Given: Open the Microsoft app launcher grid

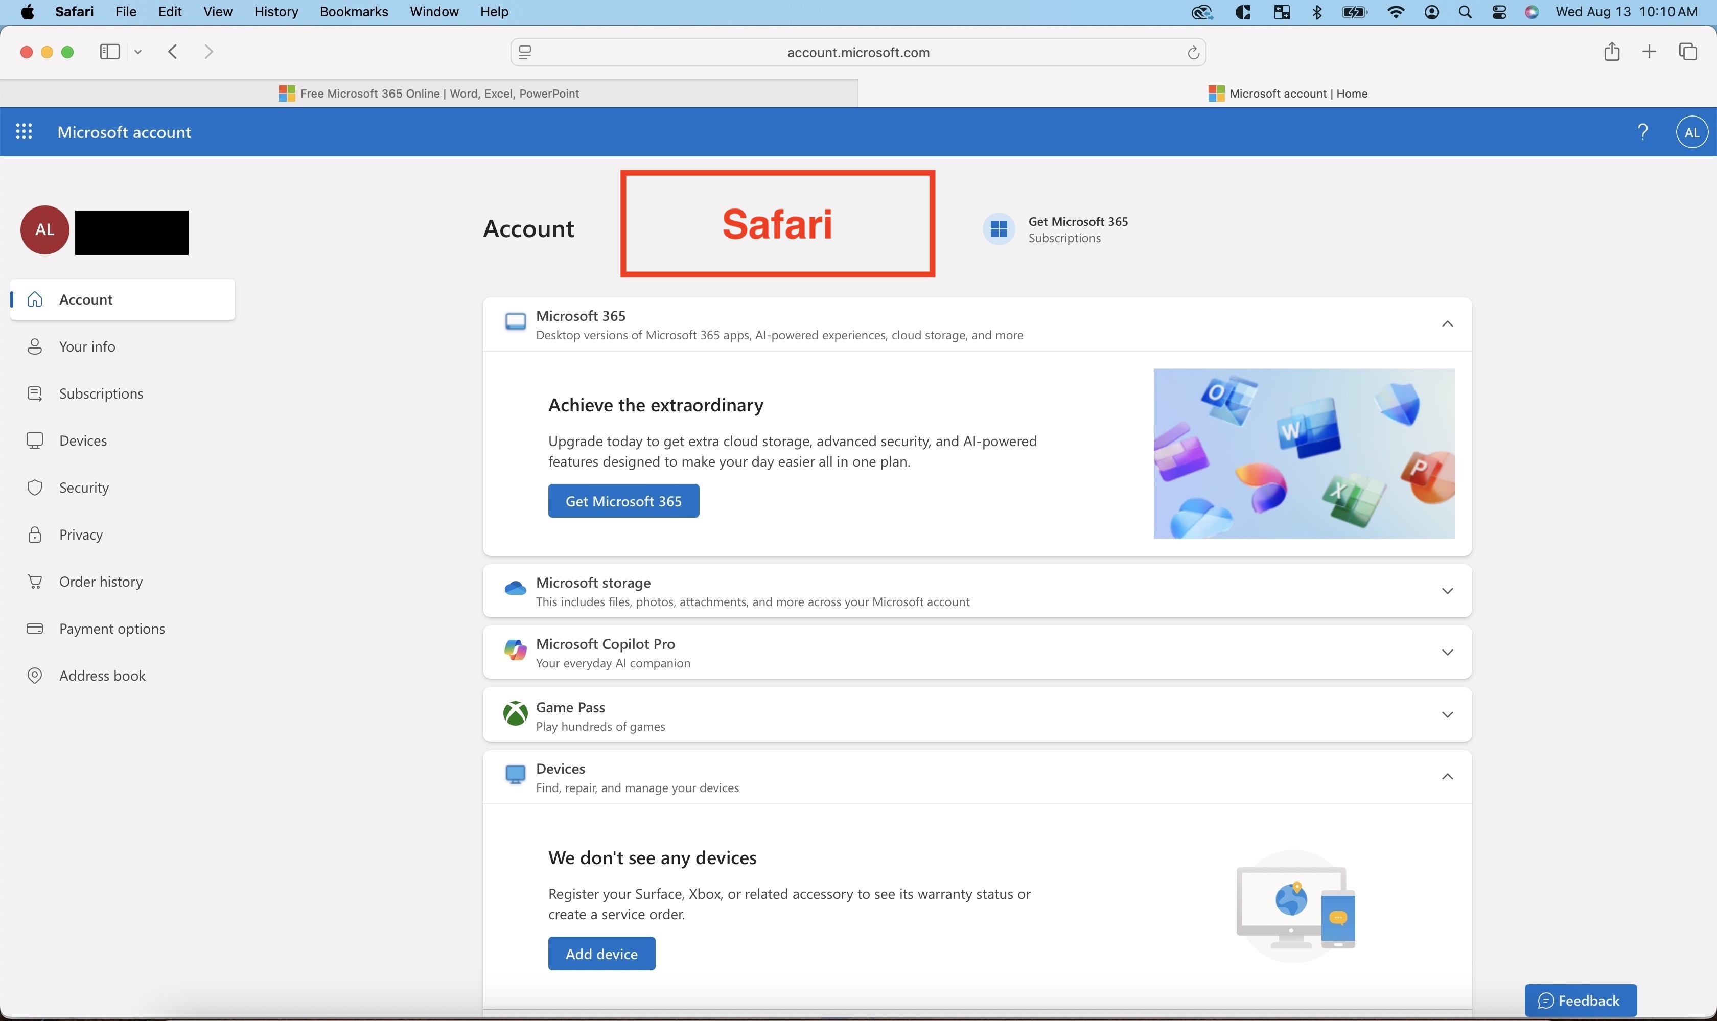Looking at the screenshot, I should coord(24,131).
